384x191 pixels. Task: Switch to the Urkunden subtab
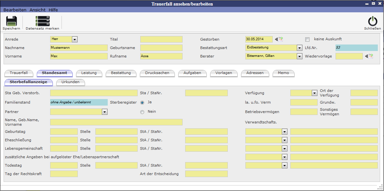[70, 82]
